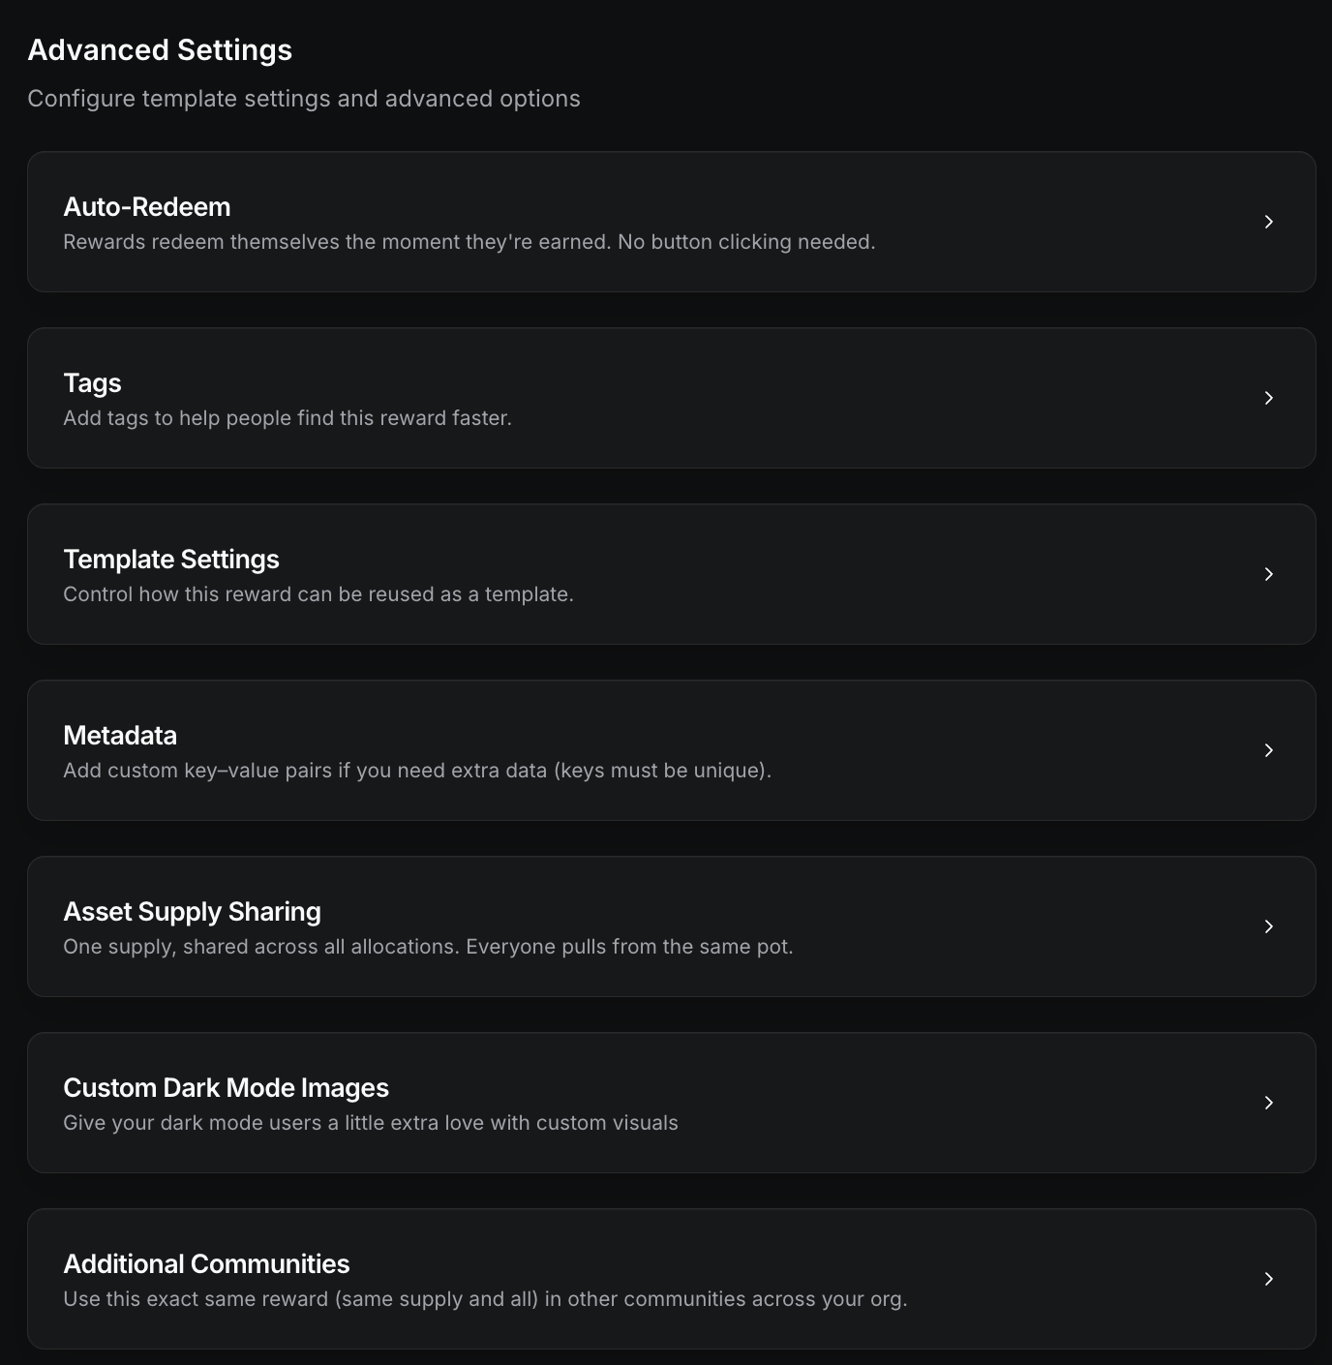Open the Metadata settings card
This screenshot has height=1365, width=1332.
coord(668,749)
